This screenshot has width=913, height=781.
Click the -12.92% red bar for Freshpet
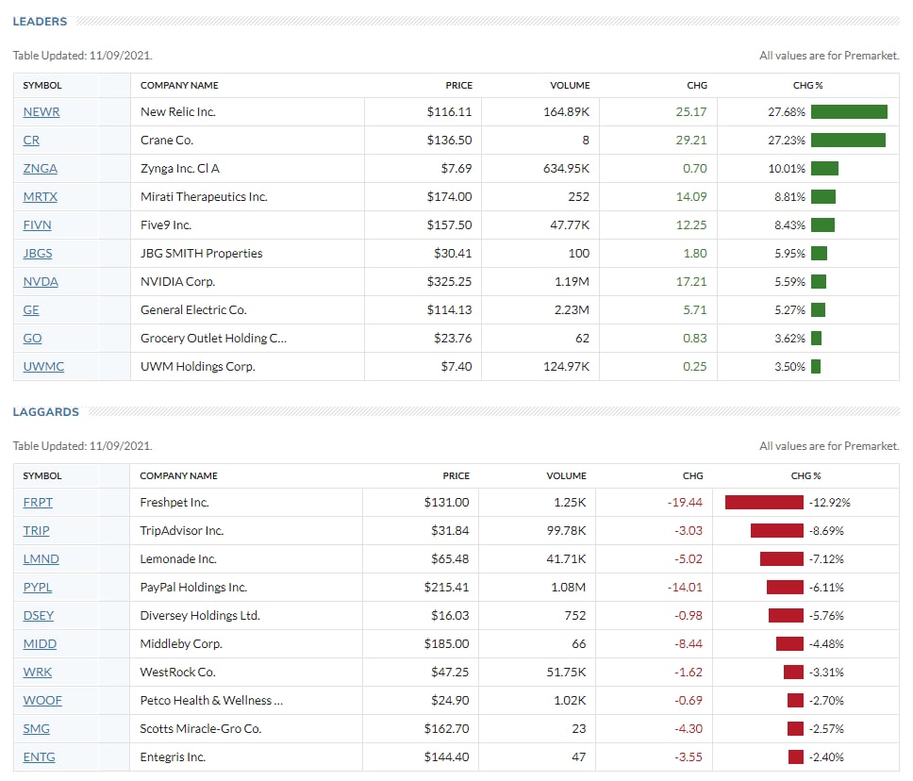[x=764, y=503]
